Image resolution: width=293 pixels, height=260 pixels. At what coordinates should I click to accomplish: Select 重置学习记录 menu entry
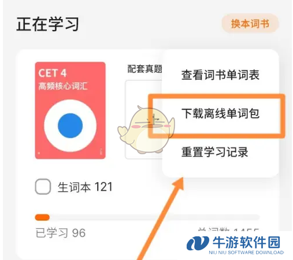[214, 152]
